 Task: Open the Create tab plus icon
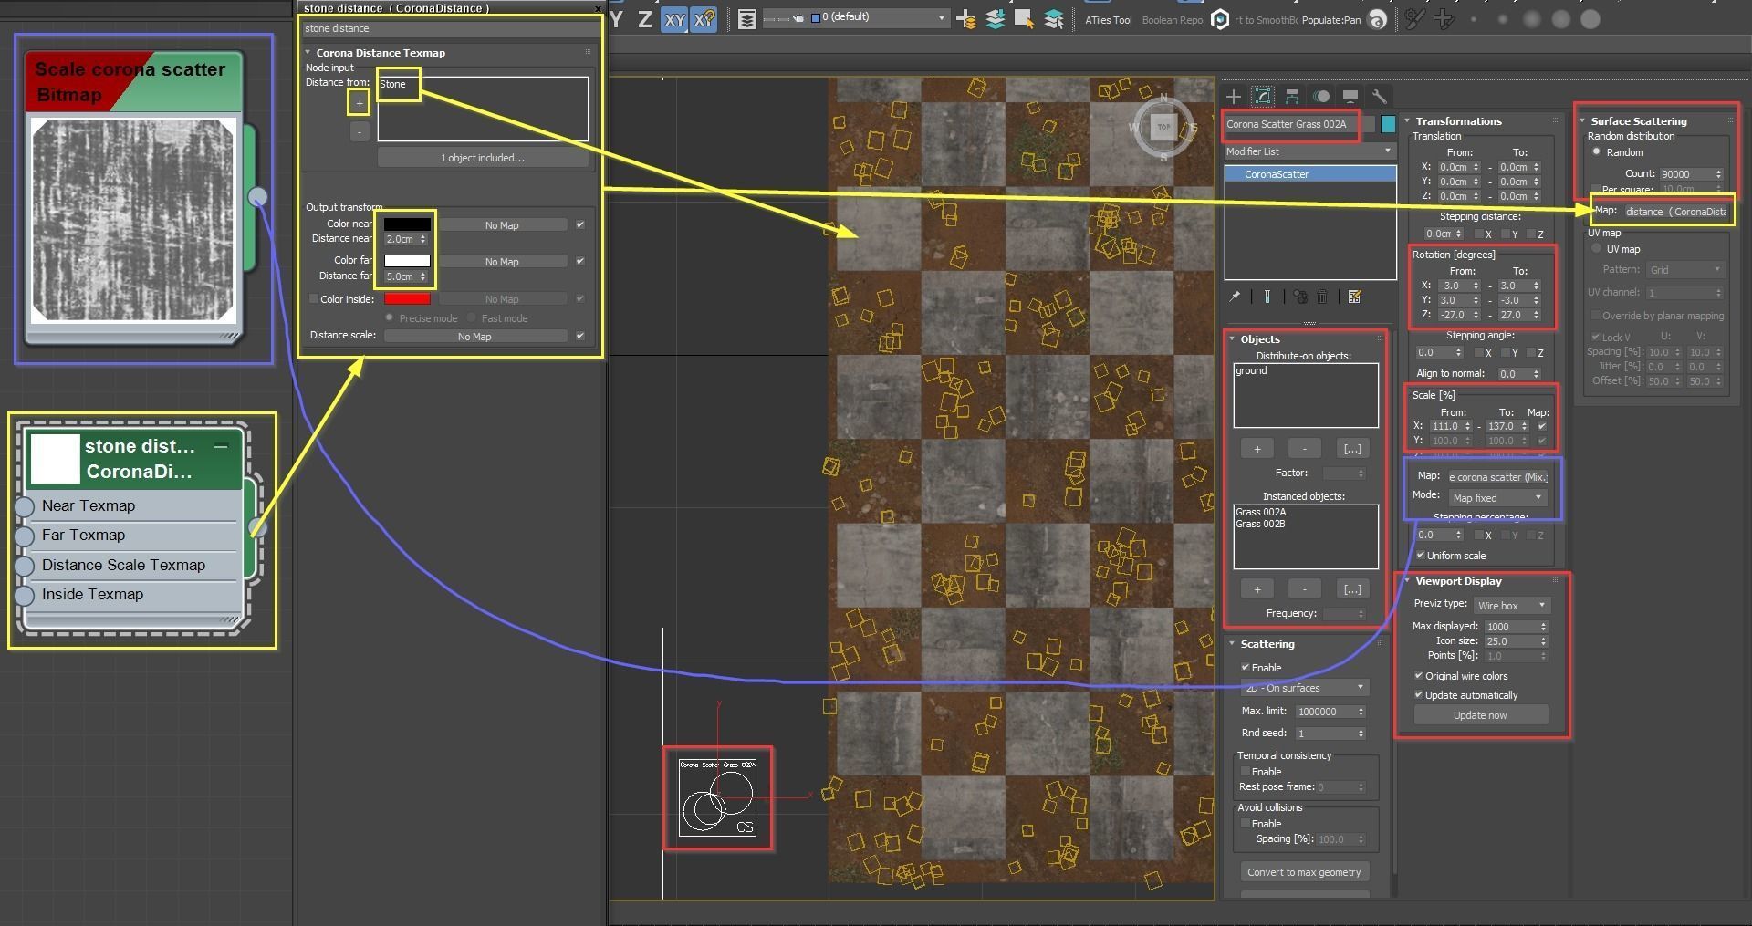(1234, 96)
